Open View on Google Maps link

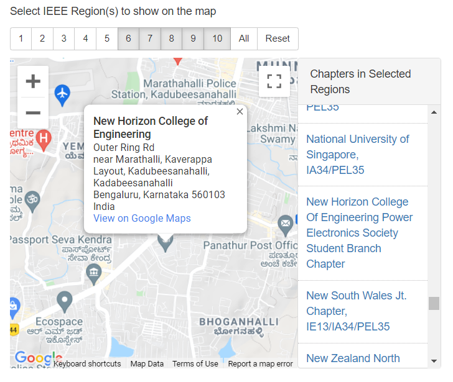[x=142, y=218]
